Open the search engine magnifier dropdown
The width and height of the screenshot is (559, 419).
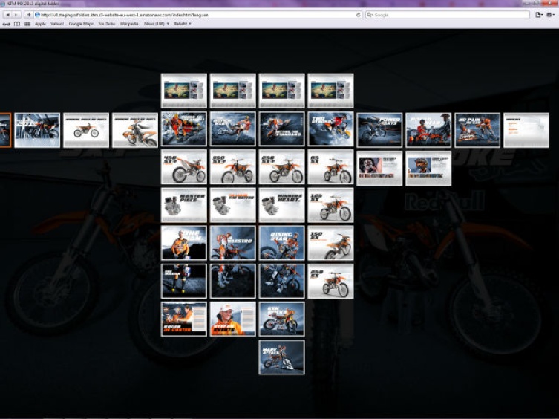(370, 15)
